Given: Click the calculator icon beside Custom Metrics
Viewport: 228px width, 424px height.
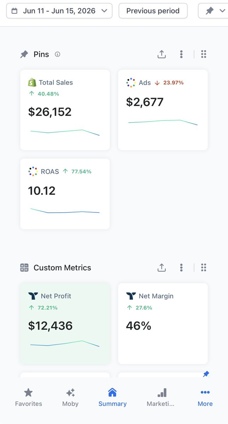Looking at the screenshot, I should pyautogui.click(x=24, y=268).
